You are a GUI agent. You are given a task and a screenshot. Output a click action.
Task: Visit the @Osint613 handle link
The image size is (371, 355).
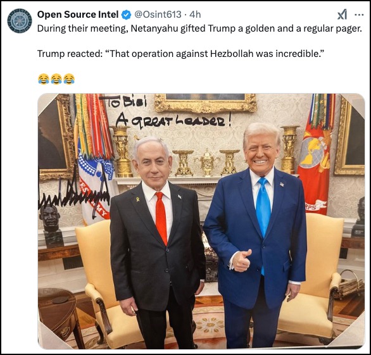[158, 15]
